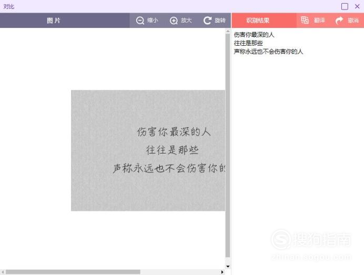The image size is (364, 275).
Task: Click the horizontal scrollbar thumb below image
Action: pyautogui.click(x=73, y=272)
